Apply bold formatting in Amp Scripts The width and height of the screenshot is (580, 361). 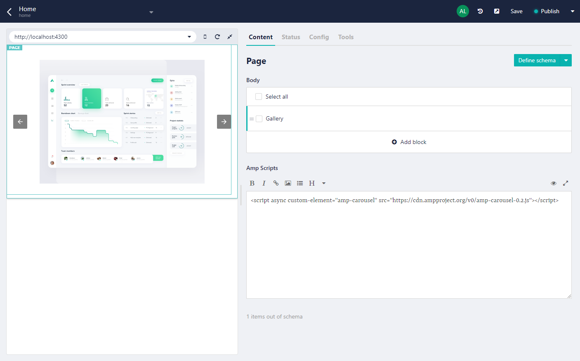click(252, 183)
